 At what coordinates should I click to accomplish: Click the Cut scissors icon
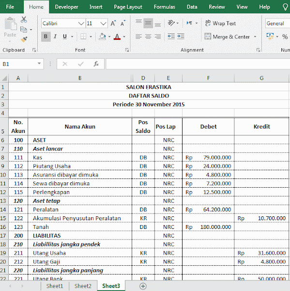[24, 19]
